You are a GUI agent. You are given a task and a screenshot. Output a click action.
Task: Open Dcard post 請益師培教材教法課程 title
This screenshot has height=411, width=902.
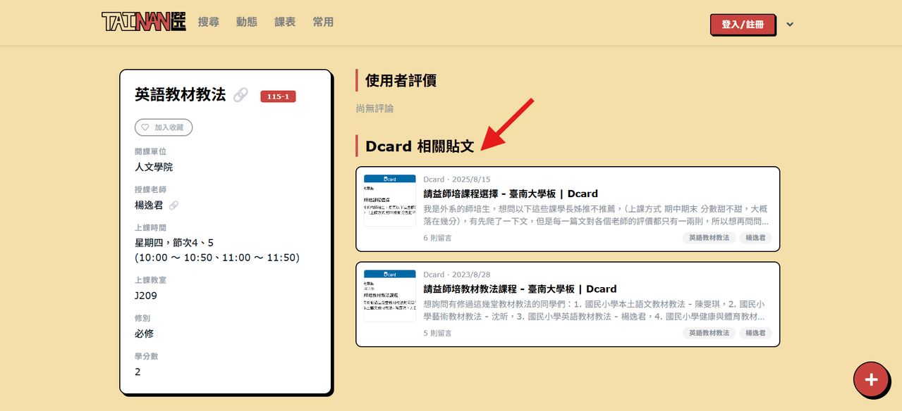(520, 289)
